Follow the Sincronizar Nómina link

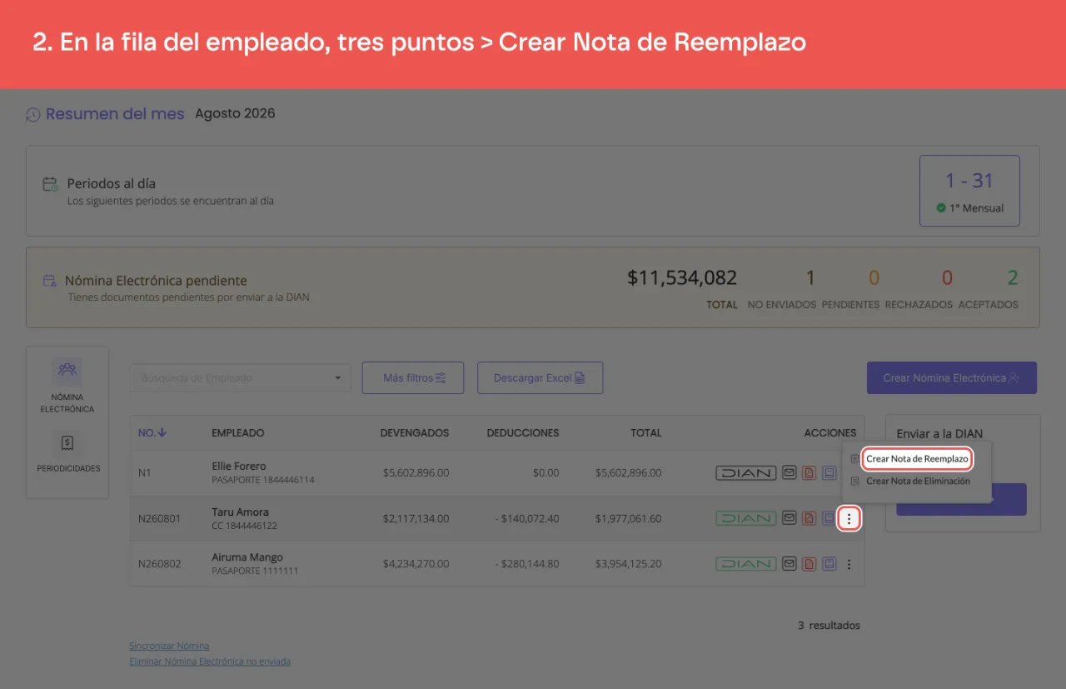pos(169,646)
